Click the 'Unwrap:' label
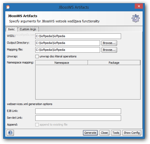 [x=12, y=56]
